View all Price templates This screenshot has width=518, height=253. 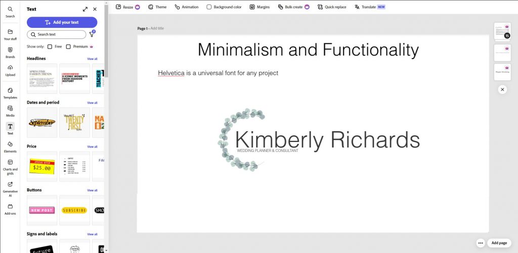[x=92, y=146]
